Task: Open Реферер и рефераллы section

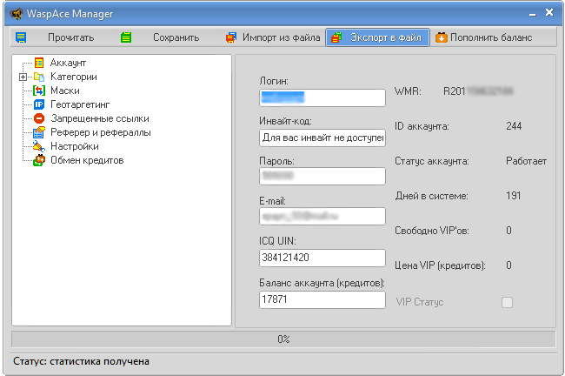Action: point(100,132)
